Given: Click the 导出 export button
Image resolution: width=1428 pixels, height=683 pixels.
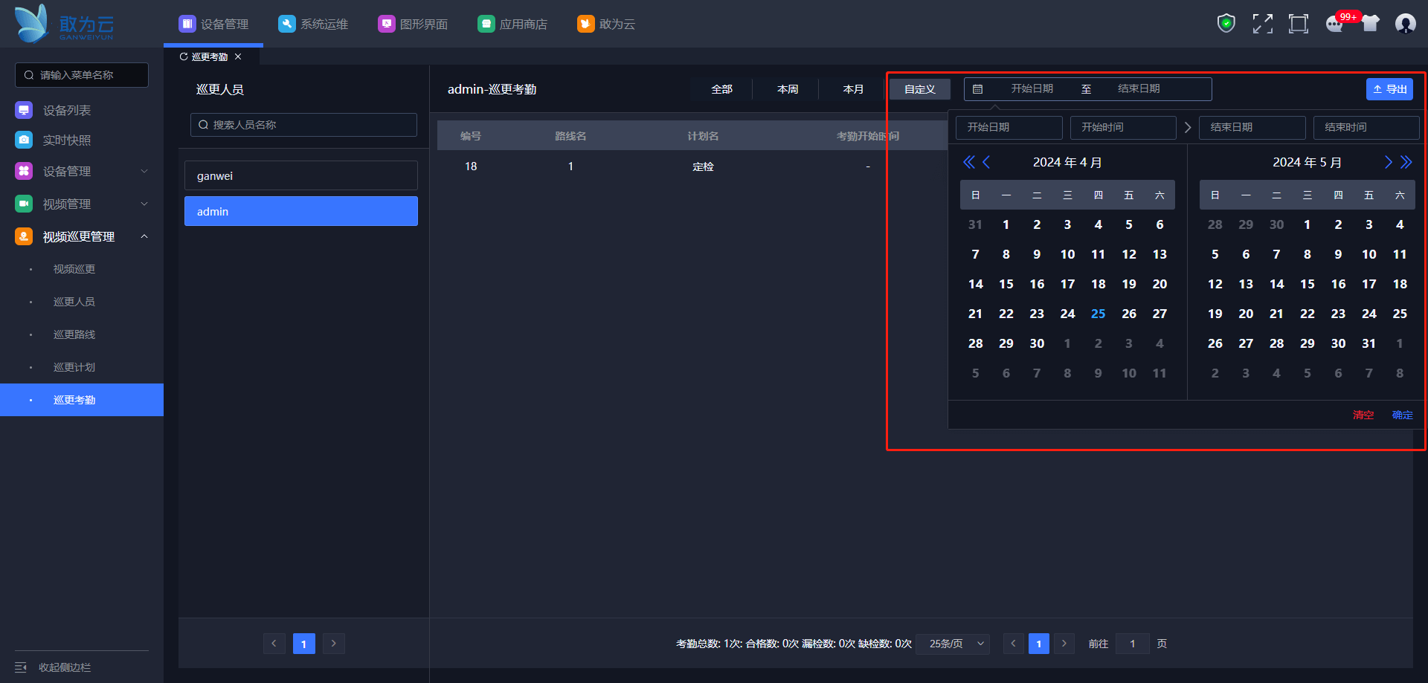Looking at the screenshot, I should 1389,89.
